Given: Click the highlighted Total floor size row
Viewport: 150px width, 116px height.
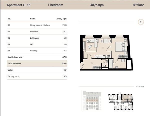Looking at the screenshot, I should [x=37, y=64].
